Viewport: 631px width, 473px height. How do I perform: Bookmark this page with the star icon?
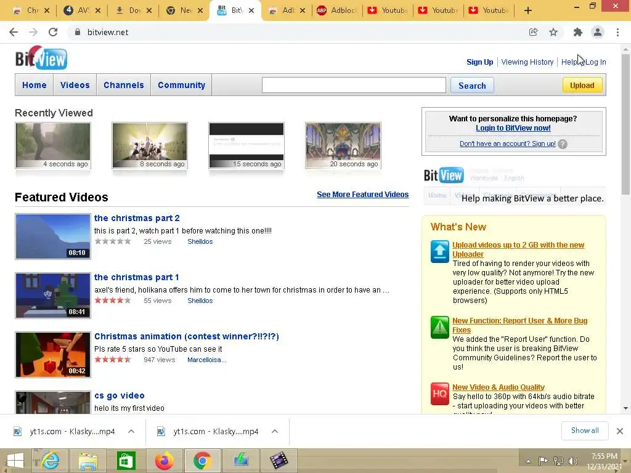(553, 32)
